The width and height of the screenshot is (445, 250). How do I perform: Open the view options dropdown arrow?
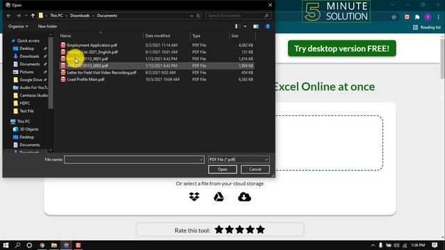(245, 26)
